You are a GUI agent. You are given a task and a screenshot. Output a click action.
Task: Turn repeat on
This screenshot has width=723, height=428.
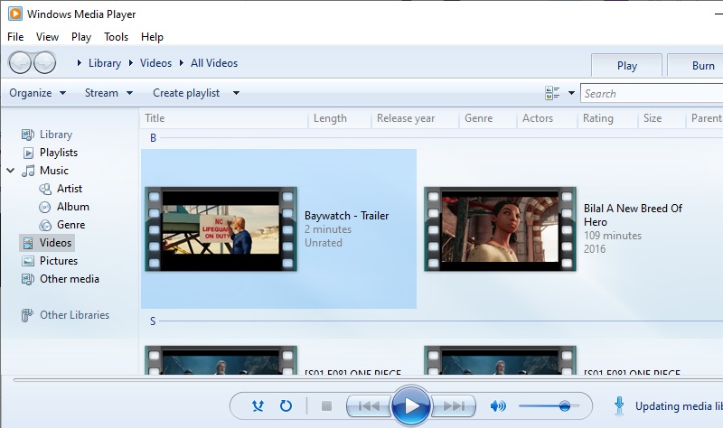pyautogui.click(x=286, y=406)
